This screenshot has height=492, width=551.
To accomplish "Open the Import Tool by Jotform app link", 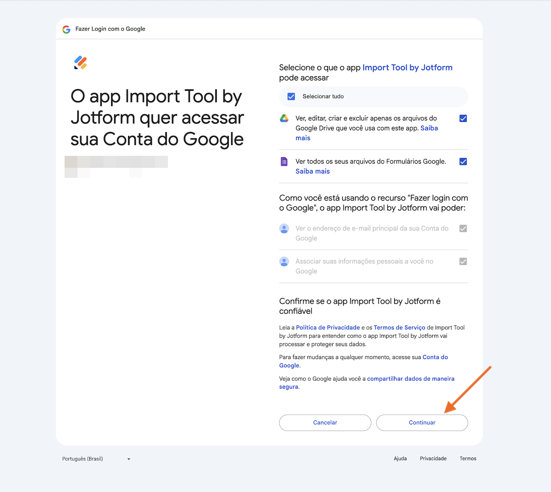I will (407, 68).
